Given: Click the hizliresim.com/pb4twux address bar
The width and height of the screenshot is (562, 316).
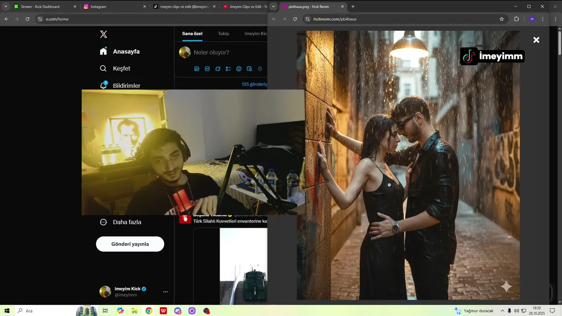Looking at the screenshot, I should [x=404, y=19].
